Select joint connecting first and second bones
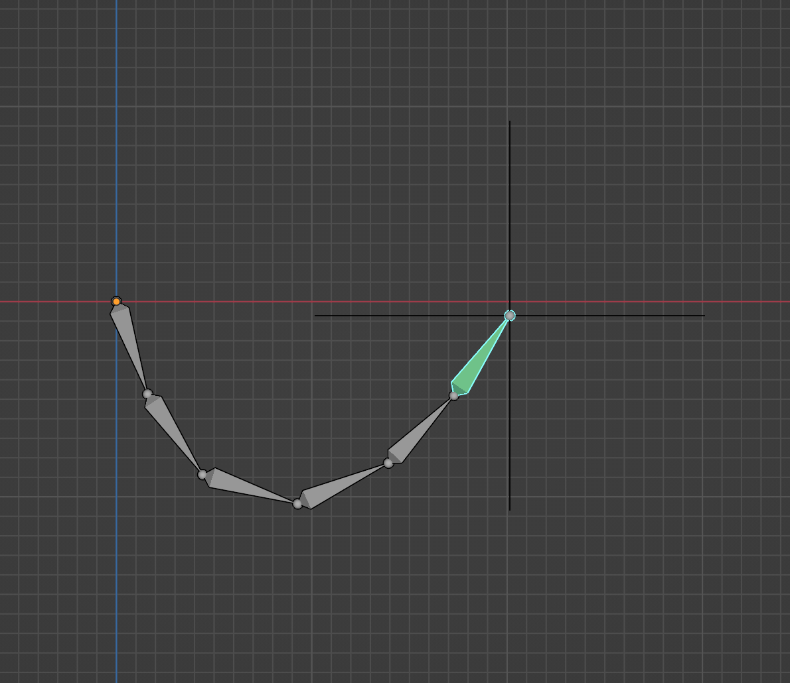 pos(147,394)
